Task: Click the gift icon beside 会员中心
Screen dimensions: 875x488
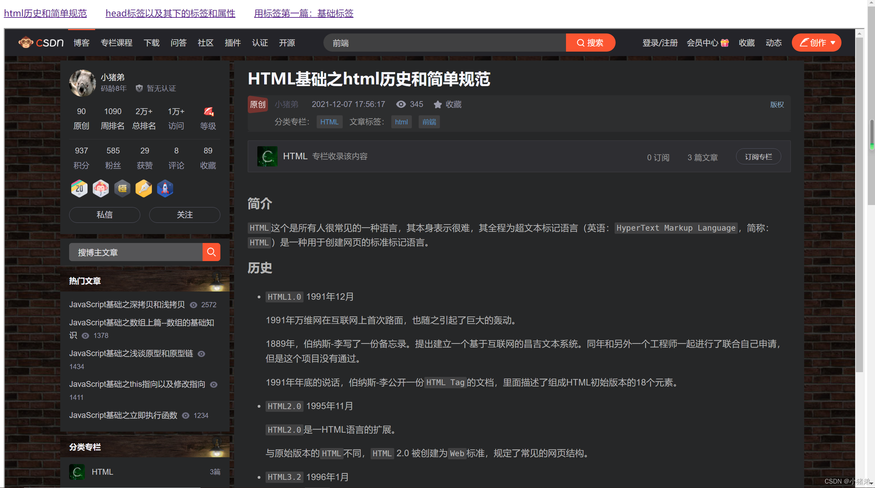Action: [x=724, y=42]
